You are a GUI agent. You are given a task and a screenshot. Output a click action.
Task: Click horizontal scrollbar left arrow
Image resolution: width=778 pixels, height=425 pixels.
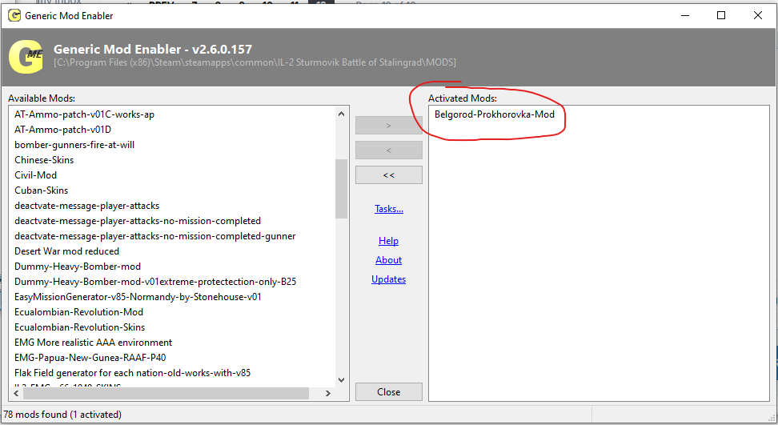tap(16, 393)
